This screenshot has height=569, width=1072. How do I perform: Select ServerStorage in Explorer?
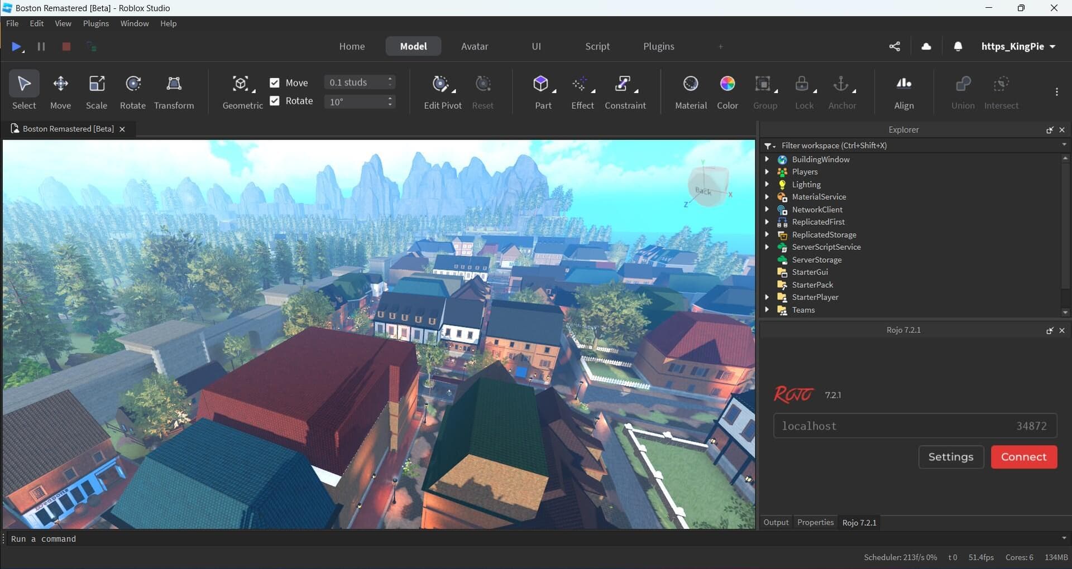(816, 259)
